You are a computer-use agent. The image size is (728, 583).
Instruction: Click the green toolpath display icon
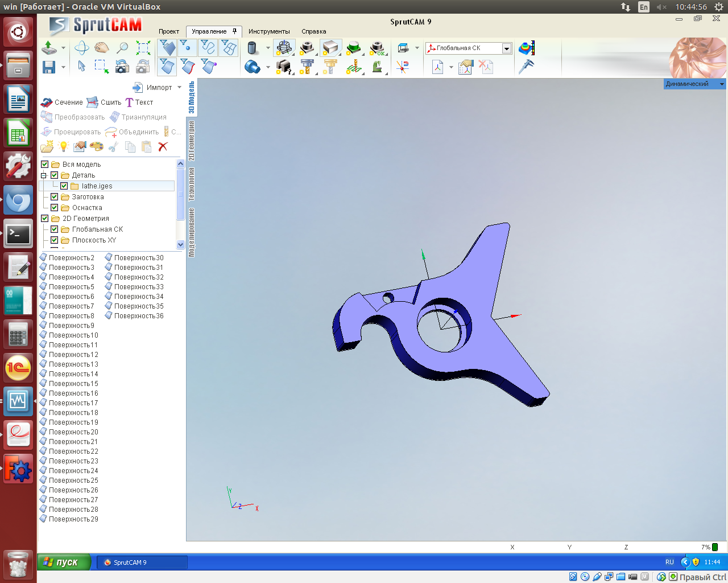coord(354,67)
